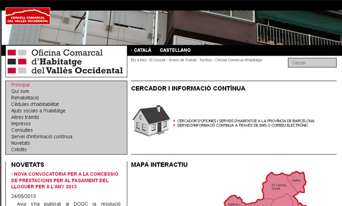This screenshot has width=342, height=206.
Task: Open Crèdits in the side menu
Action: [x=19, y=150]
